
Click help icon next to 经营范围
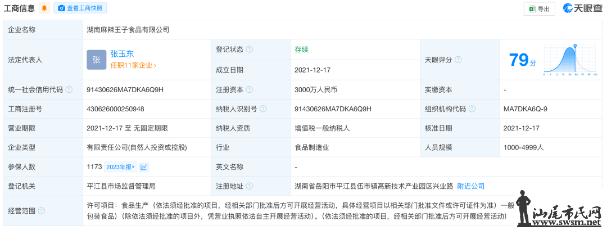[x=42, y=211]
